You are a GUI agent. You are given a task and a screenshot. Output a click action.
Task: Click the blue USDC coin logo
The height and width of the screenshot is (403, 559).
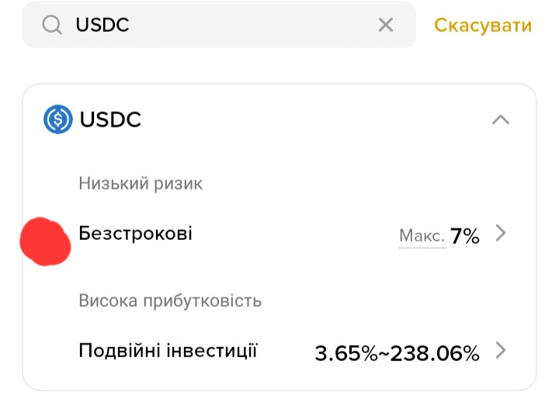58,120
